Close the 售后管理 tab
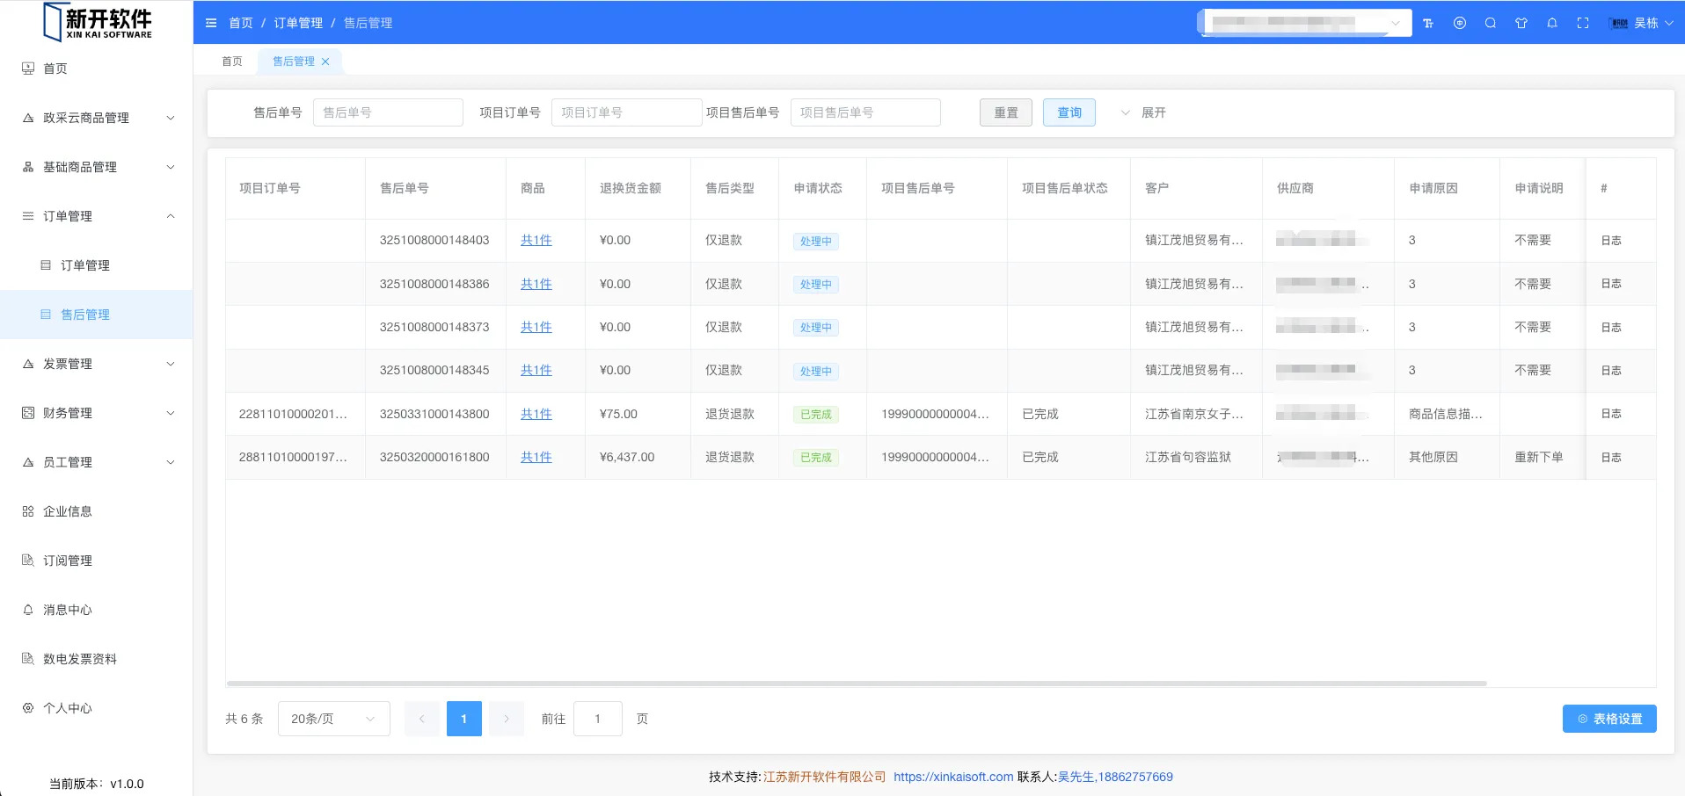1685x796 pixels. pos(325,62)
